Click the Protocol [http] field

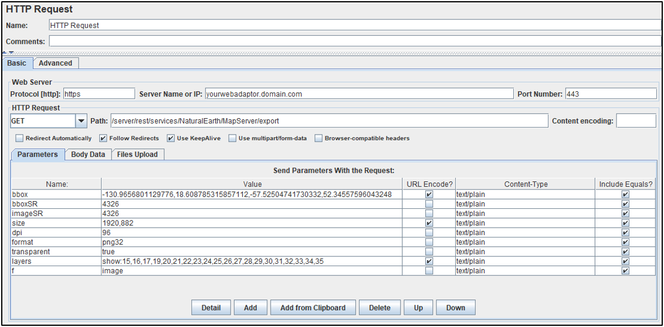click(99, 94)
